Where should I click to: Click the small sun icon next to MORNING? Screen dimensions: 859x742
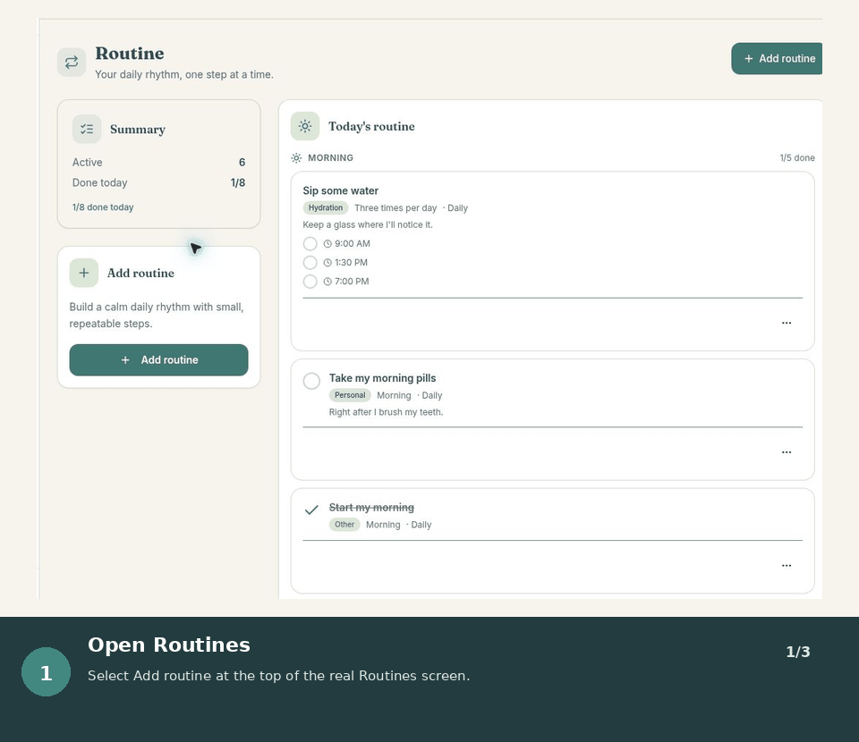(296, 158)
